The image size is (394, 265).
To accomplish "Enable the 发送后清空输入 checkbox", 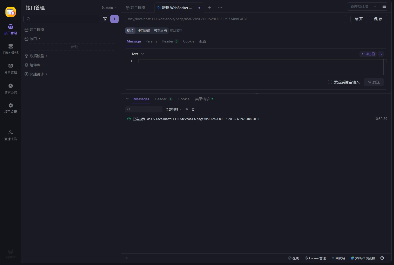I will 330,82.
